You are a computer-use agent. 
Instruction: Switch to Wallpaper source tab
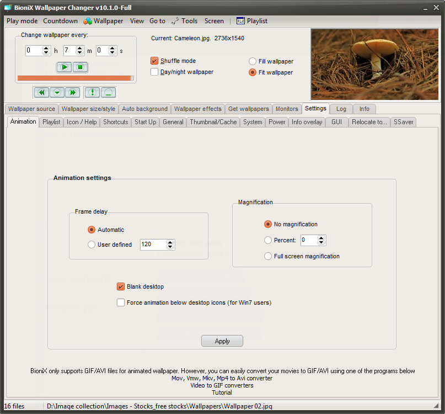(x=31, y=109)
